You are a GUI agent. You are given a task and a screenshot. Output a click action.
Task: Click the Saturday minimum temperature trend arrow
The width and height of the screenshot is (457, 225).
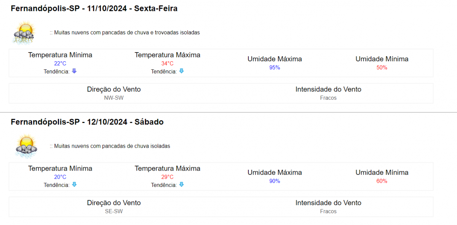coord(74,185)
